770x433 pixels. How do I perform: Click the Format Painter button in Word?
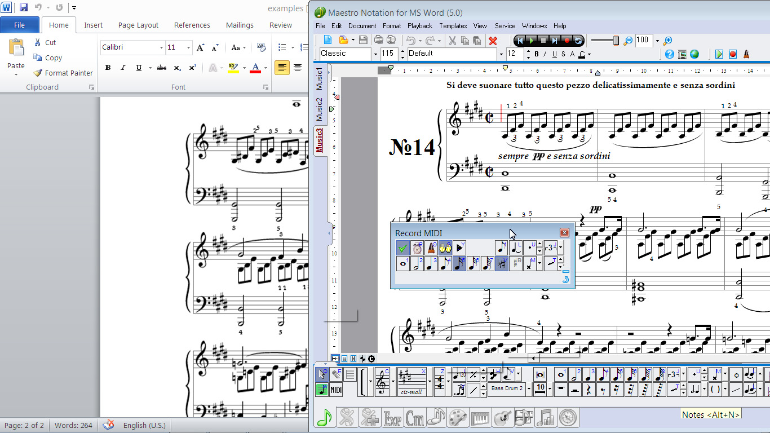63,73
